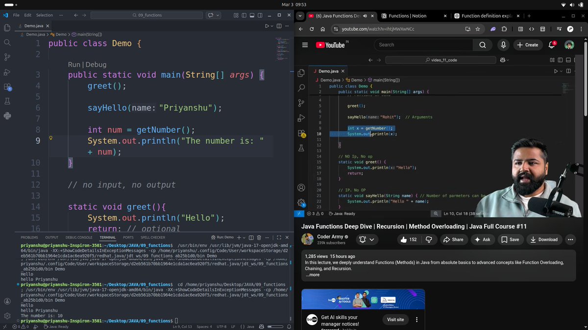Switch to the PROBLEMS panel tab
This screenshot has width=588, height=330.
coord(29,237)
